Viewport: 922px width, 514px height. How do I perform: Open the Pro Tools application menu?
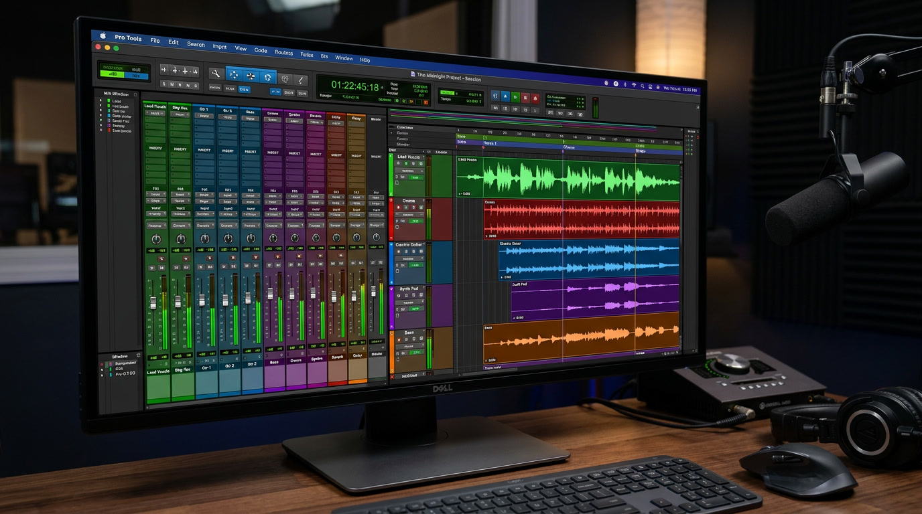click(x=128, y=38)
